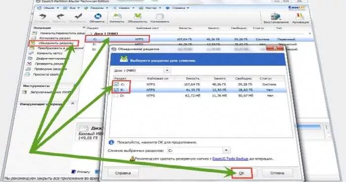Toggle the E: partition checkbox
The height and width of the screenshot is (182, 346).
pos(116,90)
